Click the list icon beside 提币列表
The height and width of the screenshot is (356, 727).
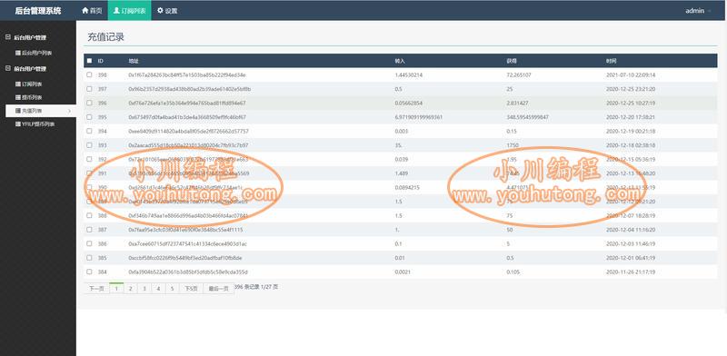point(18,97)
